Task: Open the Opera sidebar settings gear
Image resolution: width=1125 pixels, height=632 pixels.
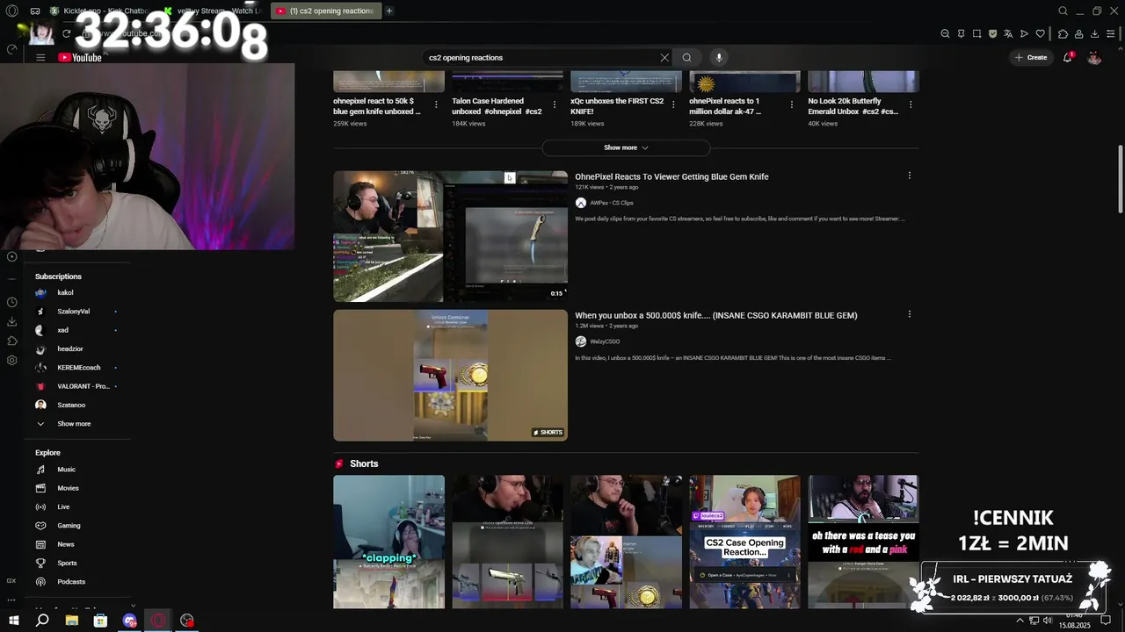Action: 11,360
